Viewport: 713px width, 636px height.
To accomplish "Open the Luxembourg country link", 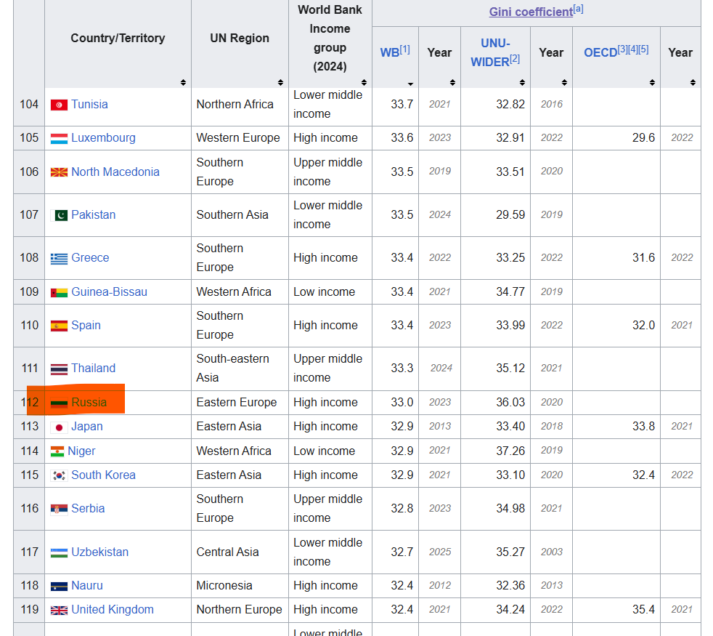I will pyautogui.click(x=103, y=138).
